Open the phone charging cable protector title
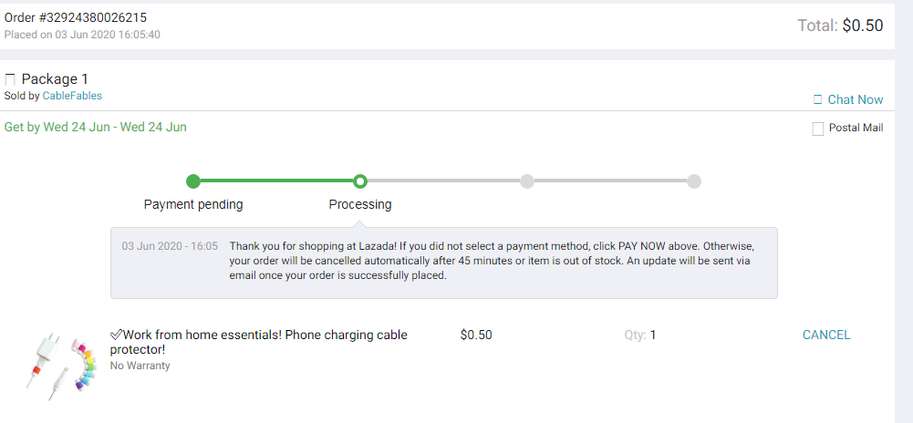913x423 pixels. (x=259, y=342)
